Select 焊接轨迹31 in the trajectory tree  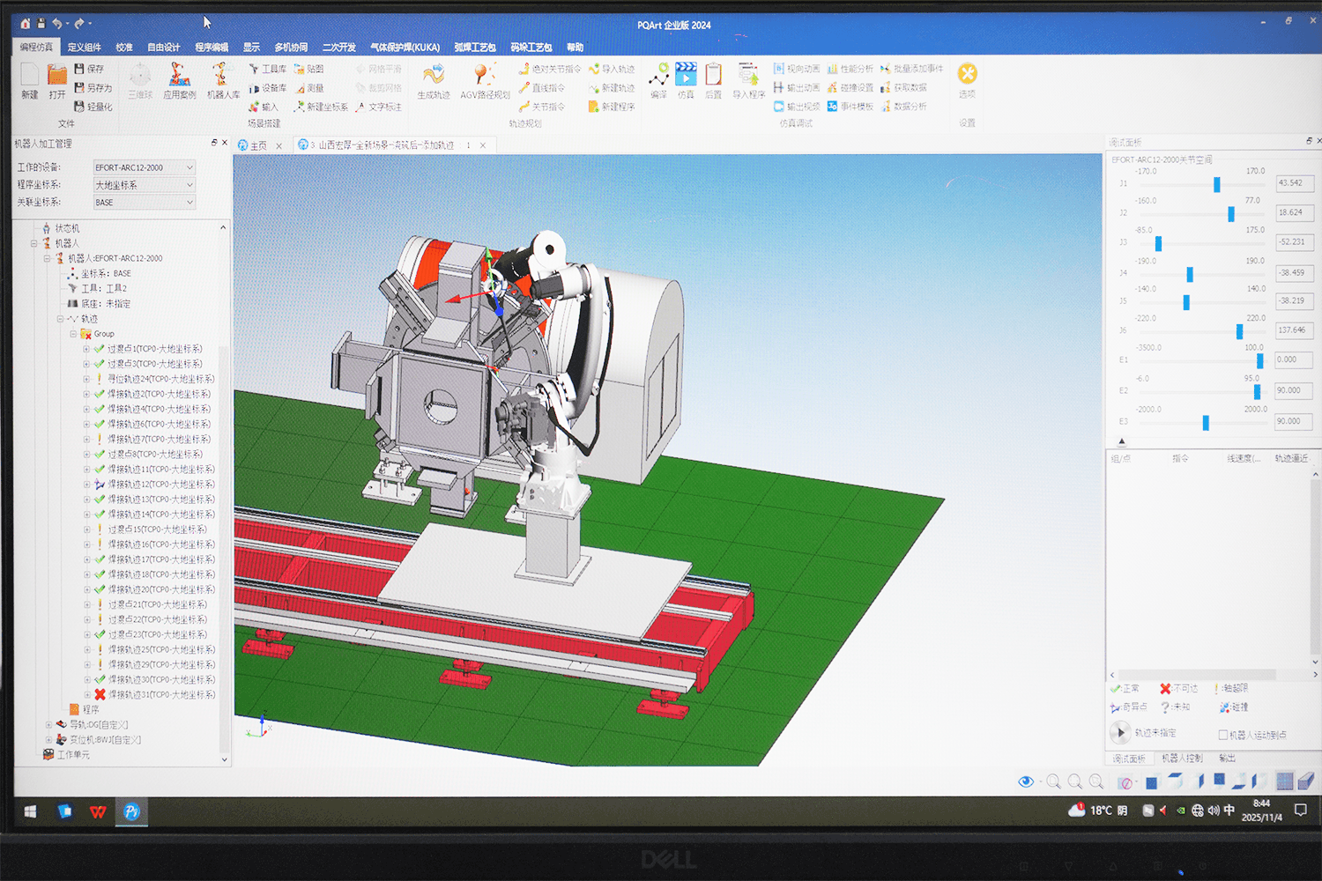160,695
